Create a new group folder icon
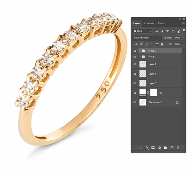Screen dimensions: 188x173 (166, 148)
